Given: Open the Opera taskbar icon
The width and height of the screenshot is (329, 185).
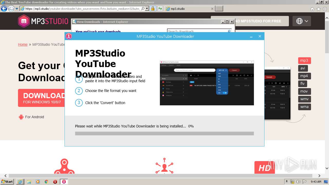Looking at the screenshot, I should pyautogui.click(x=55, y=182).
